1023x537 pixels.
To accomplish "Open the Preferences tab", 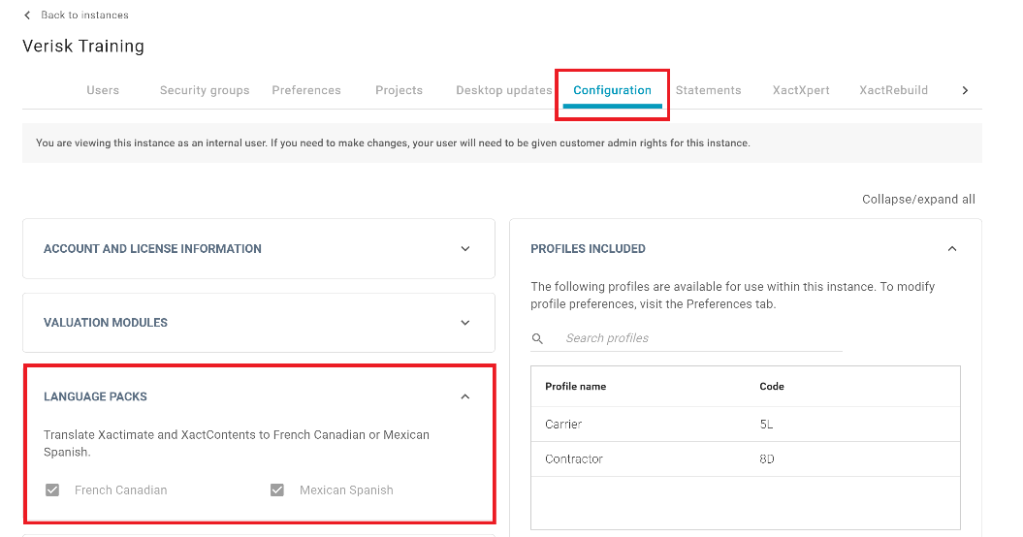I will (306, 90).
